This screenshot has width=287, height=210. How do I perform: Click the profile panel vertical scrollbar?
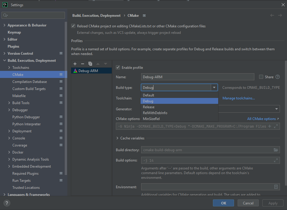click(x=286, y=123)
